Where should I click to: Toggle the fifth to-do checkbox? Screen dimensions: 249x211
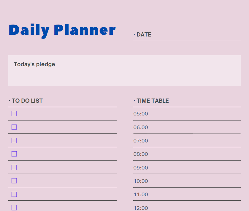[x=14, y=167]
